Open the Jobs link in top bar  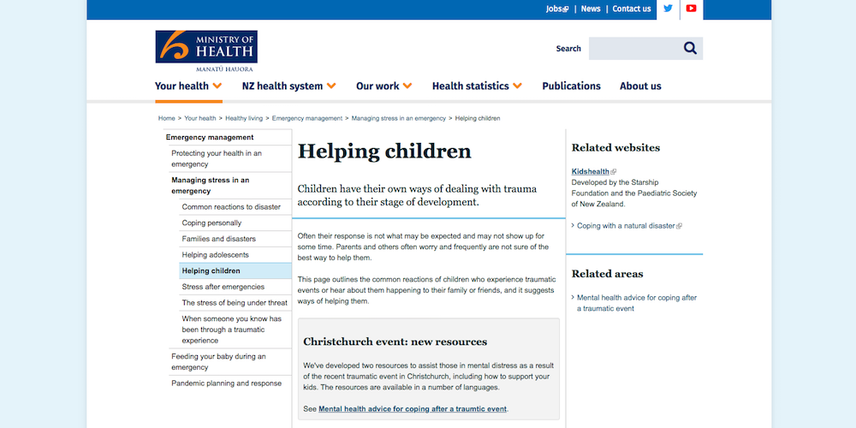pyautogui.click(x=556, y=9)
